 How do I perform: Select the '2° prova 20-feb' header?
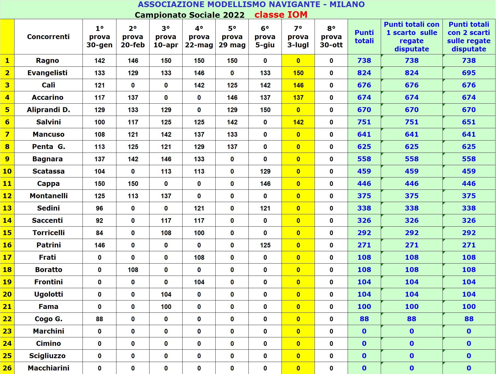point(133,37)
